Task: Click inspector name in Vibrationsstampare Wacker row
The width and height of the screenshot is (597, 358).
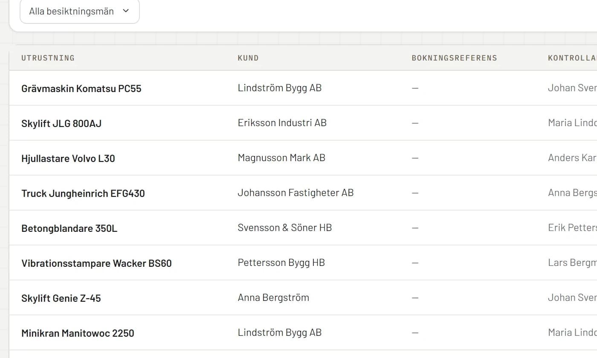Action: point(572,263)
